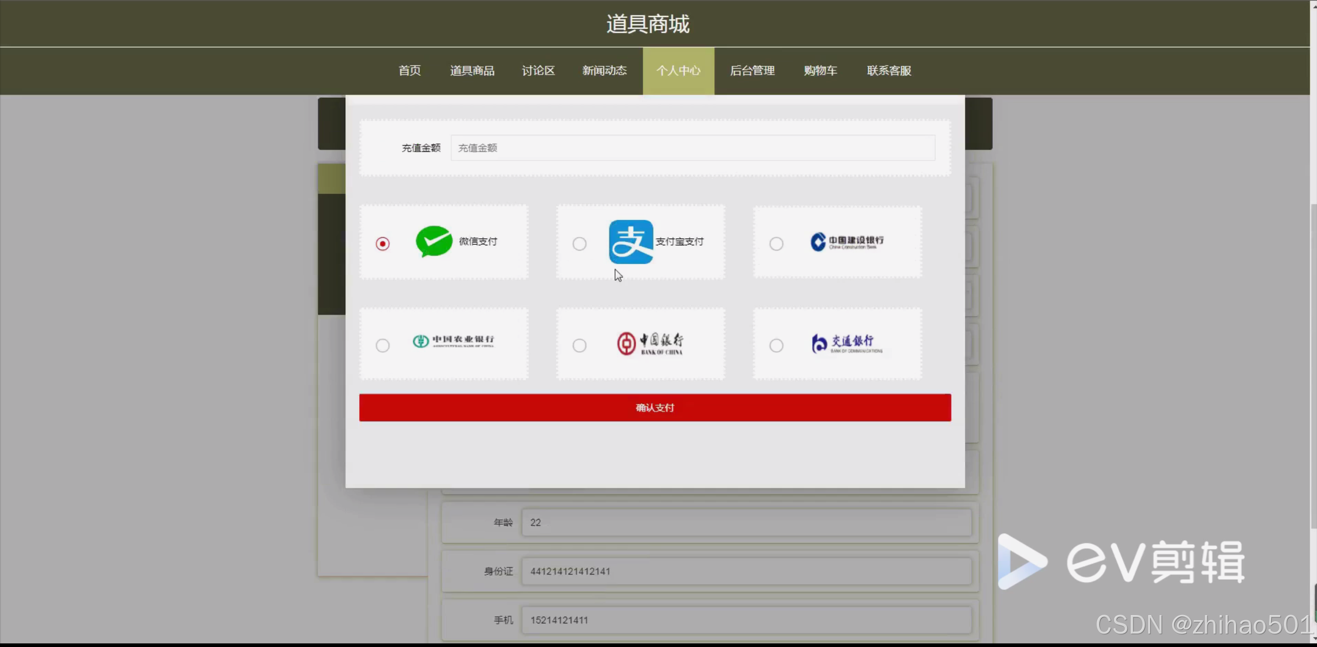Click the Alipay blue logo icon
1317x647 pixels.
coord(630,242)
